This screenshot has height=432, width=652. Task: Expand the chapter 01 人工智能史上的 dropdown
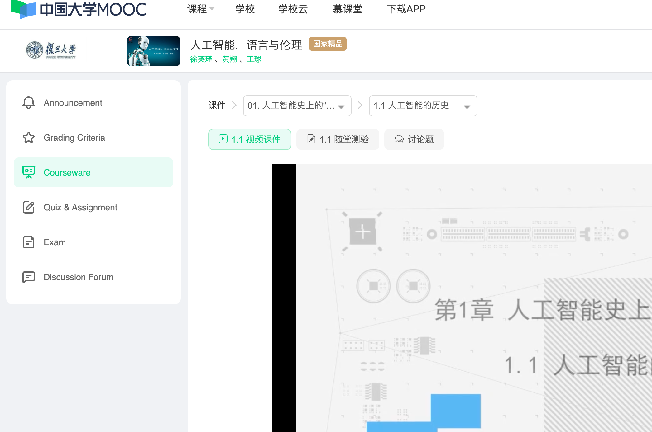pyautogui.click(x=297, y=106)
